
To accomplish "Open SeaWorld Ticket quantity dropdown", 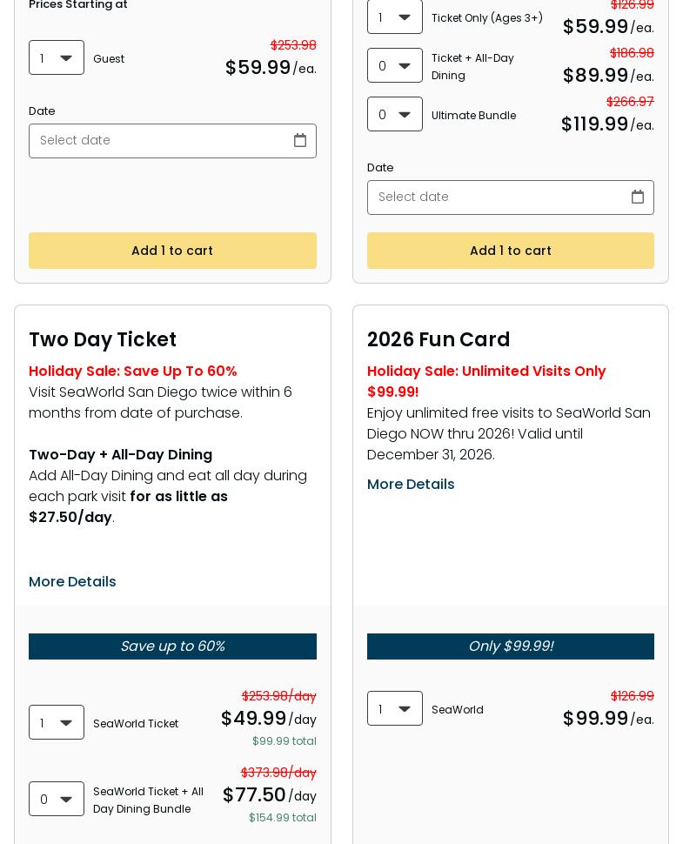I will coord(57,723).
